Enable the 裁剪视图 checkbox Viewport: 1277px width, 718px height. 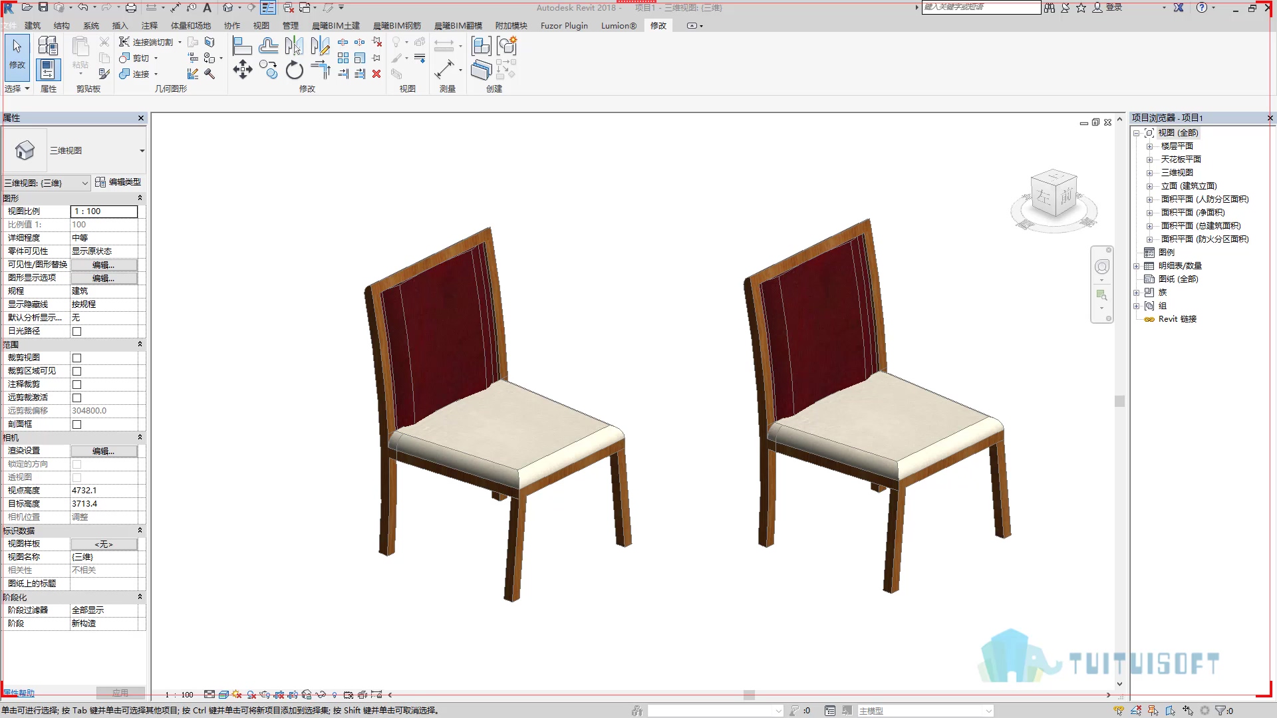click(x=76, y=358)
